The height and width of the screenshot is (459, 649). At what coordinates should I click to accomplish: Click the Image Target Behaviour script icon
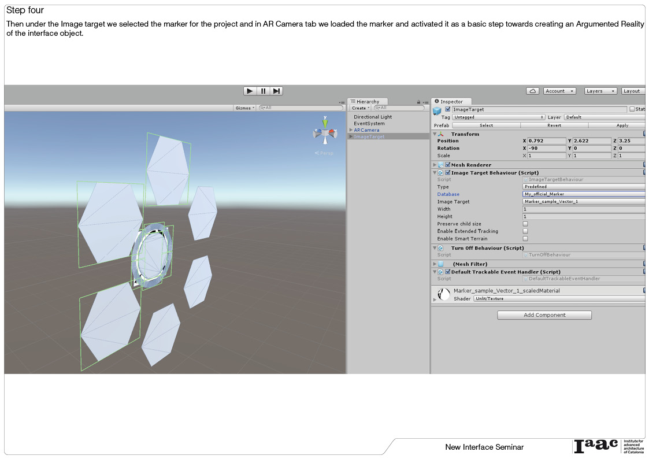click(x=440, y=172)
